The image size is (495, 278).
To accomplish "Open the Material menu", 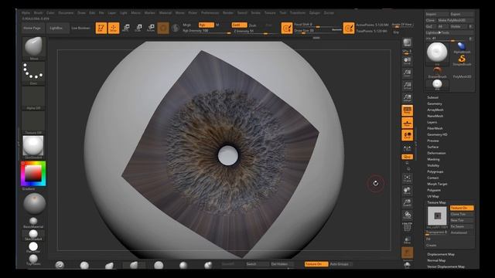I will pos(165,13).
